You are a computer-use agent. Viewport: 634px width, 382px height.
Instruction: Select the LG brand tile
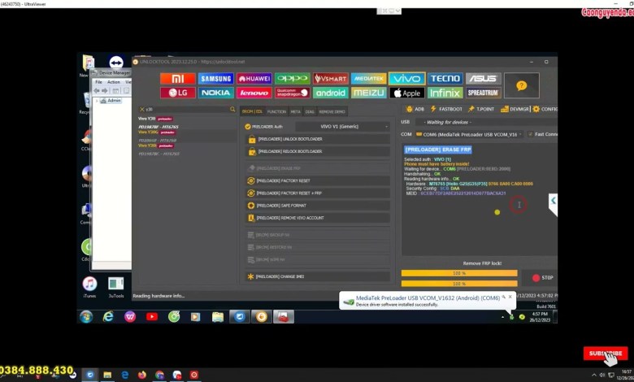(177, 93)
